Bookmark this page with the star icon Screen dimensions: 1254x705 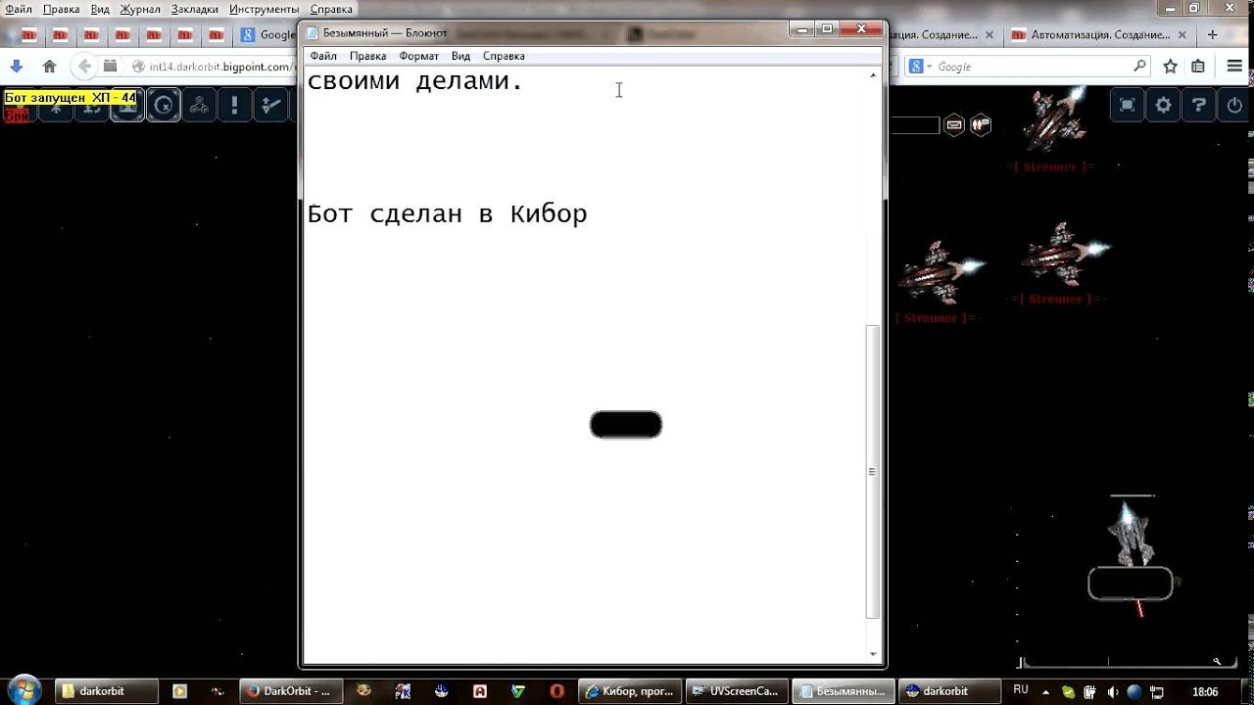coord(1171,67)
